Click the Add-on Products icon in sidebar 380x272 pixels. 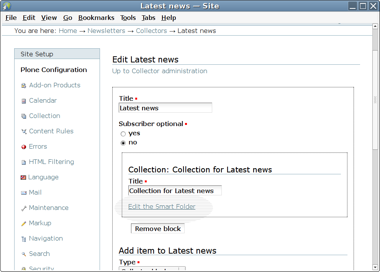(x=24, y=85)
